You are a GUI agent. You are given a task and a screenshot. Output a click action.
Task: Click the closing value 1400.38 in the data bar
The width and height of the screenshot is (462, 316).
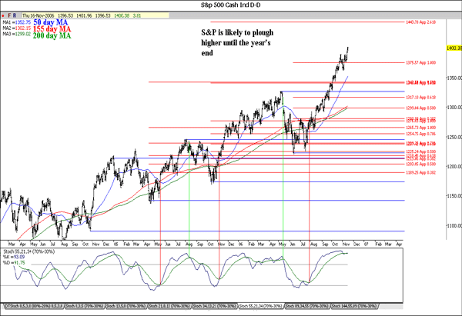[x=122, y=15]
